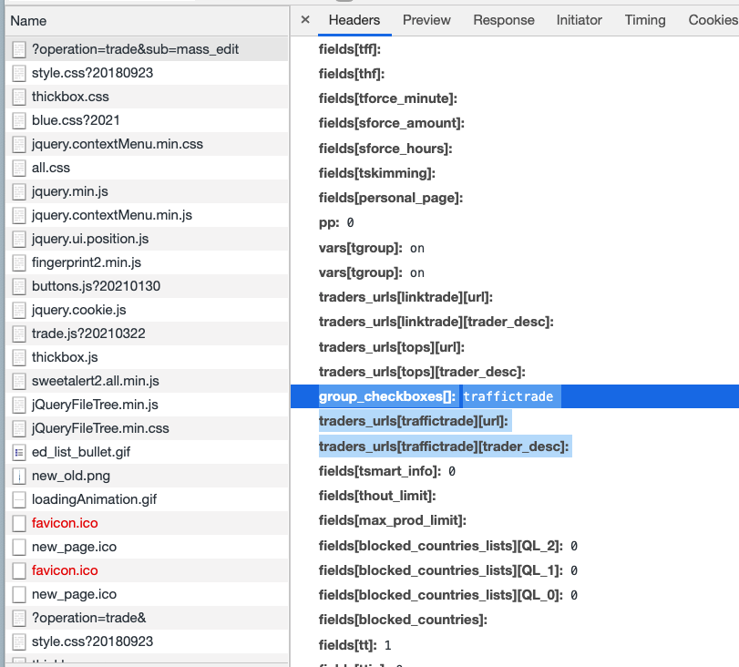Click traders_urls[linktrade][url] parameter

click(x=405, y=297)
